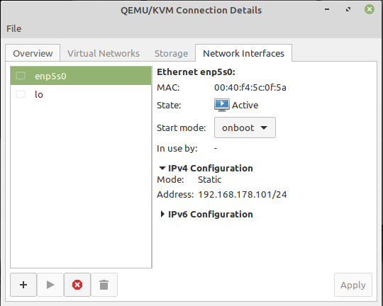Switch to the Overview tab

click(x=33, y=53)
